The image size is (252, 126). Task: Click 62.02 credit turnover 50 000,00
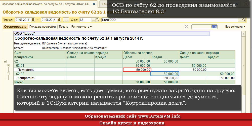[165, 74]
